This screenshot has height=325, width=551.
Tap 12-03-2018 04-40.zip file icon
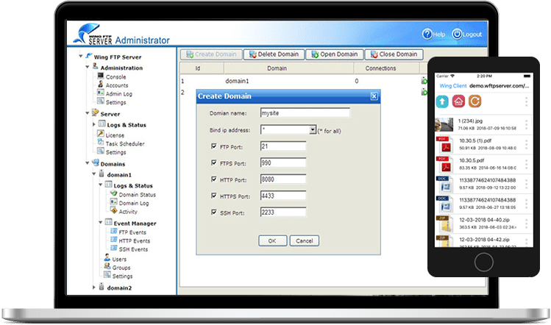tap(444, 224)
